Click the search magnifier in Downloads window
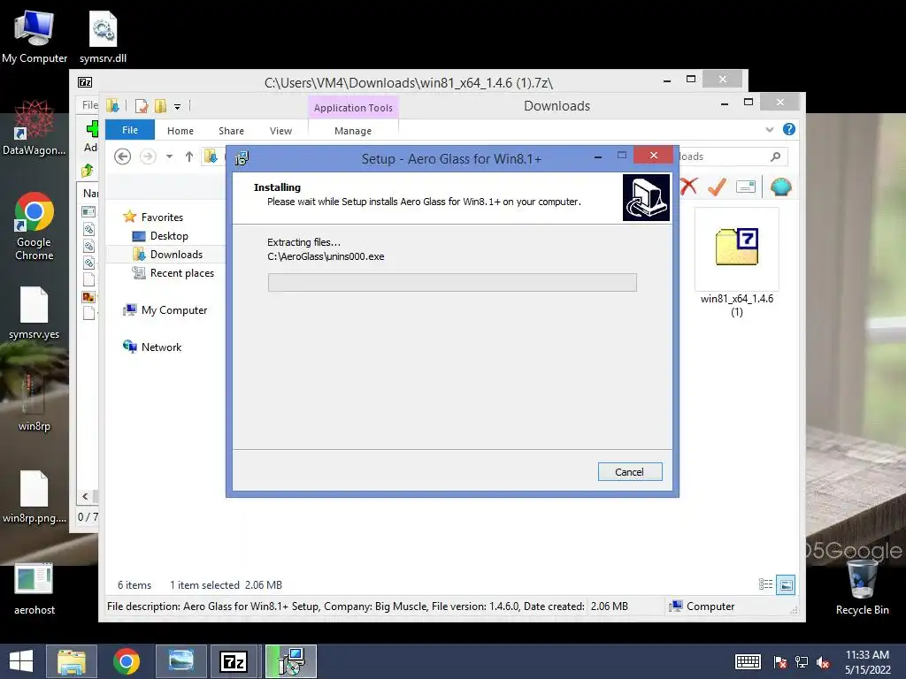Viewport: 906px width, 679px height. 775,156
